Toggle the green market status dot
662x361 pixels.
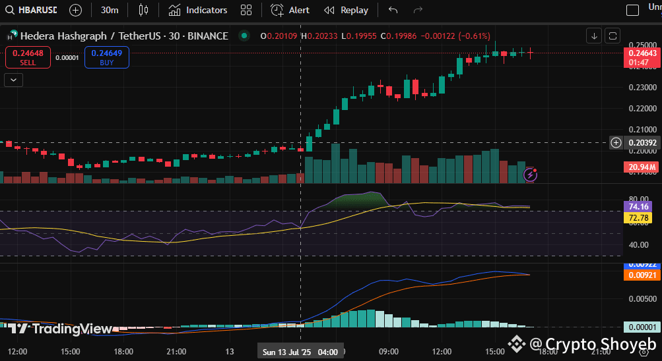point(246,36)
